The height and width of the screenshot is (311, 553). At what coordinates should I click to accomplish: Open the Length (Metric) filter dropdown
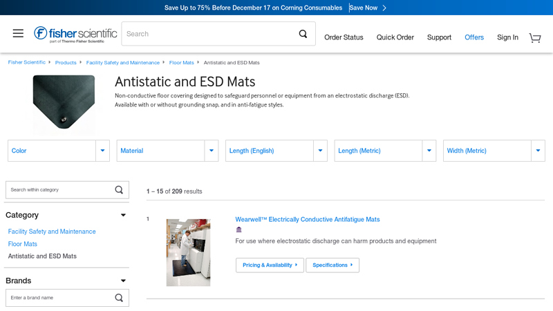[385, 151]
